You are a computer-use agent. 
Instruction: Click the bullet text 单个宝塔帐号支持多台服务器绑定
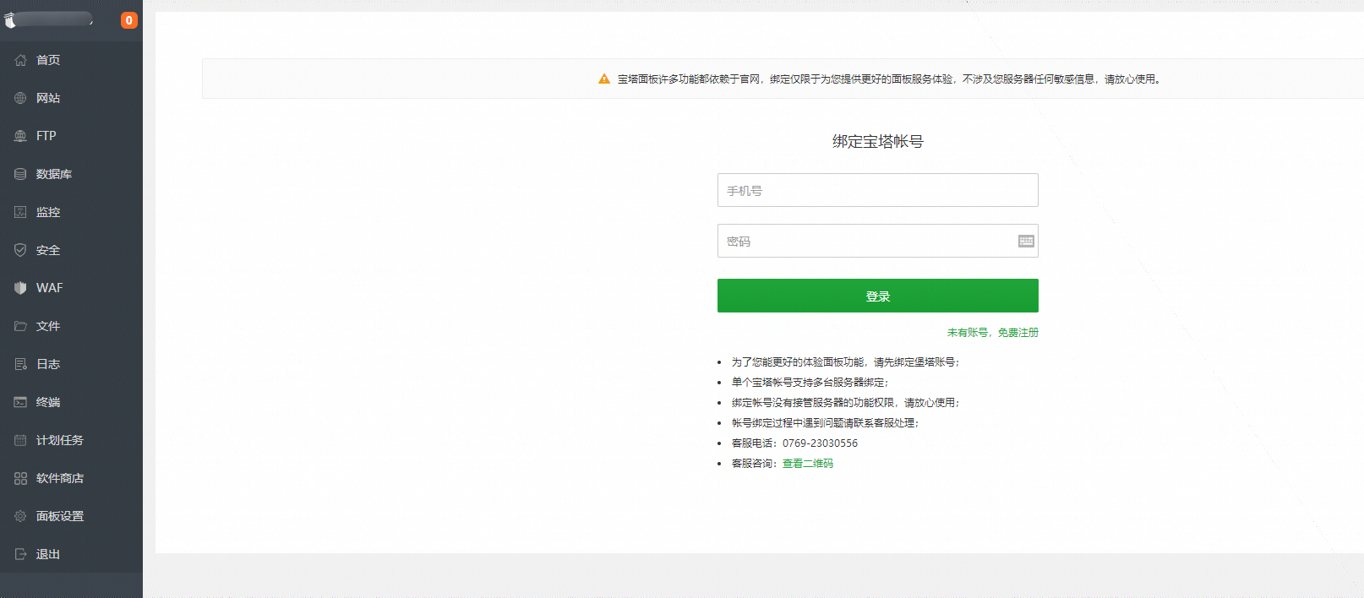[x=810, y=383]
